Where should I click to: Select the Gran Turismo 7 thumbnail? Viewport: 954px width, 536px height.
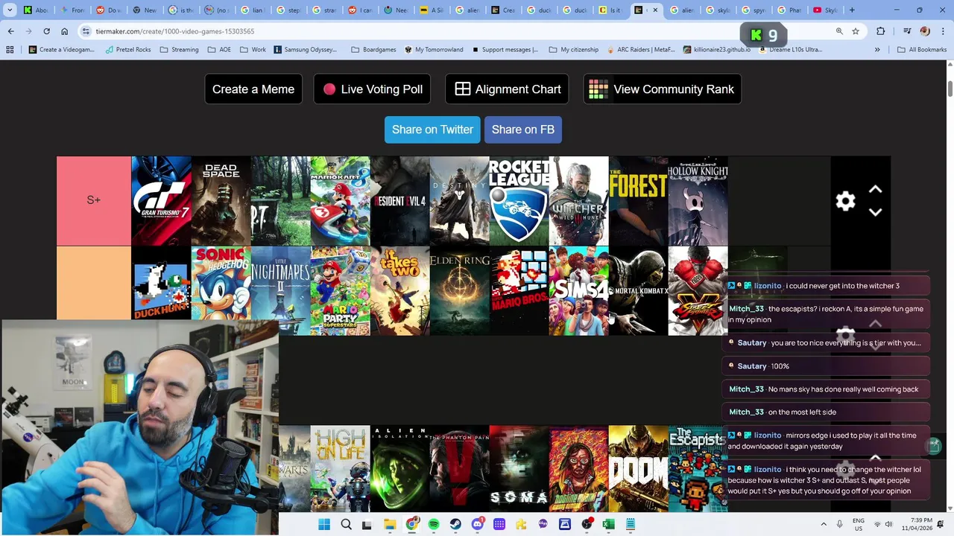point(161,200)
